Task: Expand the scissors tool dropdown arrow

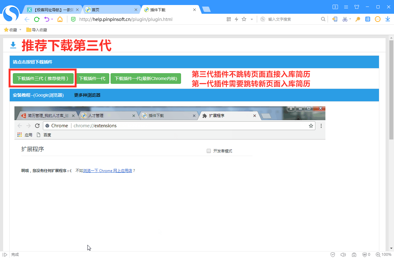Action: 350,19
